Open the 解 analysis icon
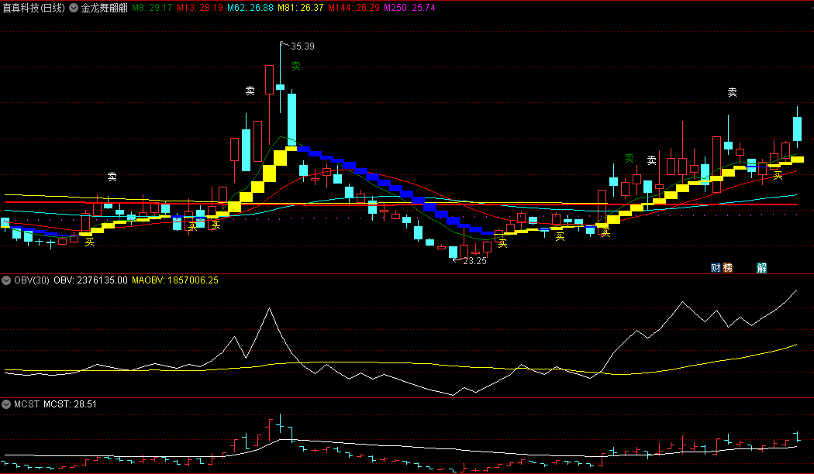 click(x=761, y=268)
